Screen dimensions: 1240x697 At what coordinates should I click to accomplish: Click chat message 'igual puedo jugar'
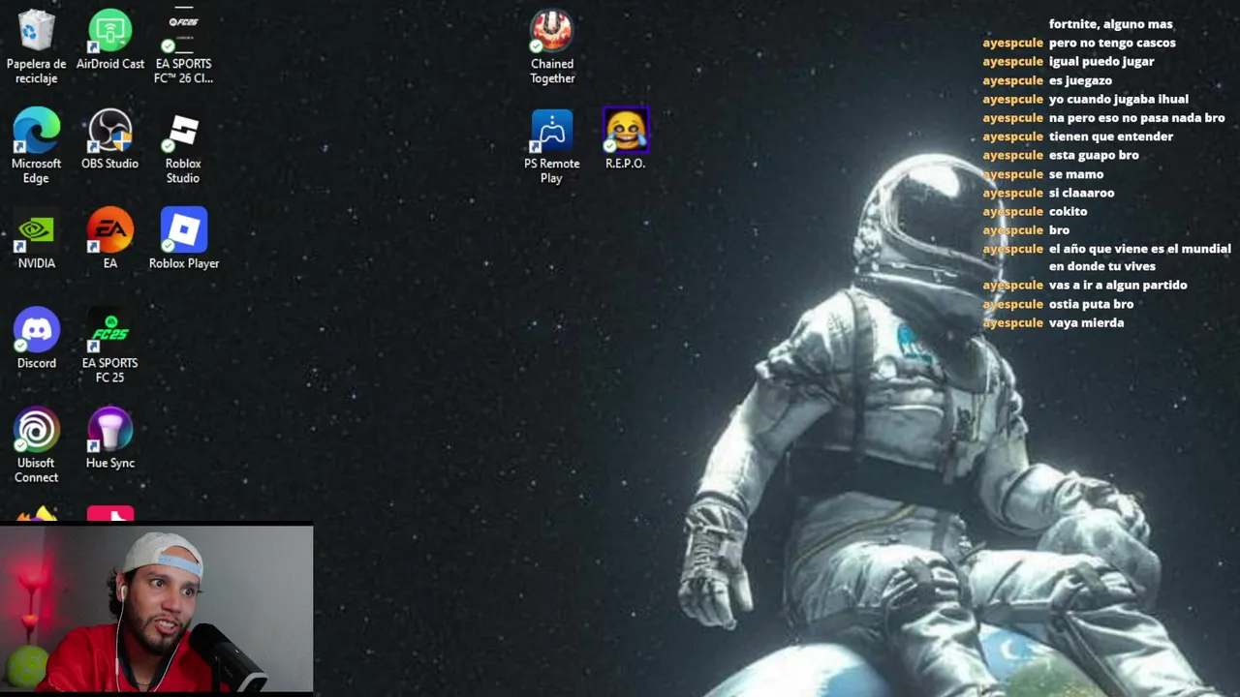[x=1101, y=61]
